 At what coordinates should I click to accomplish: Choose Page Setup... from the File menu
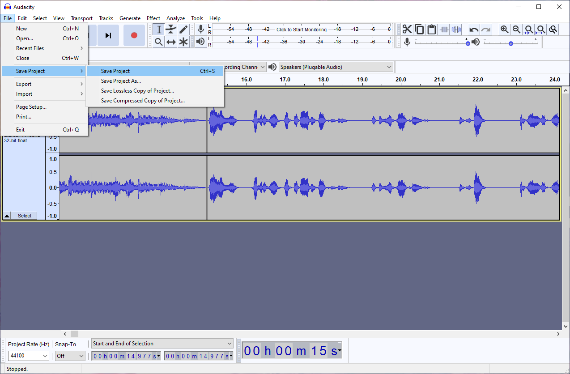45,107
